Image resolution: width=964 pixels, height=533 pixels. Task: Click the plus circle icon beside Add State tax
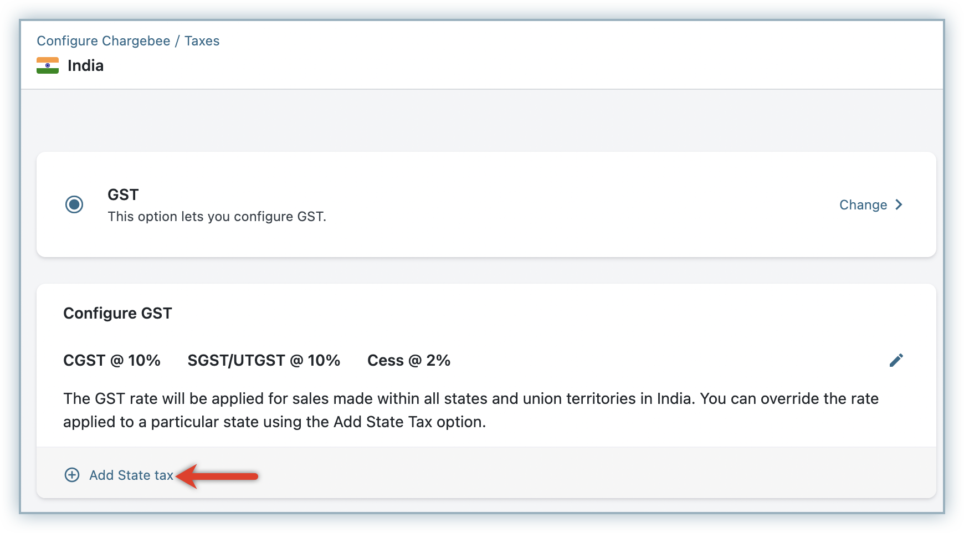(x=72, y=475)
